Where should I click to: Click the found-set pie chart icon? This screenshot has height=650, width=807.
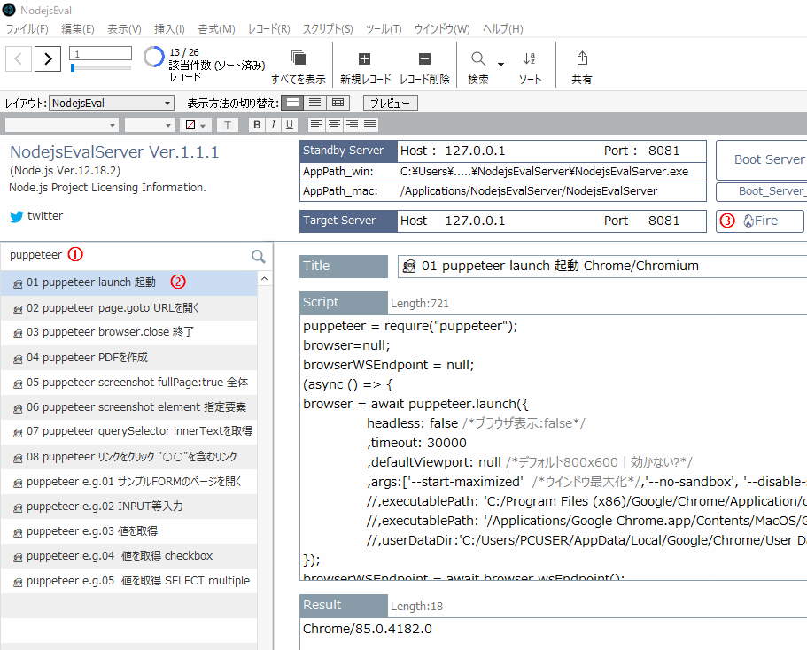click(153, 58)
